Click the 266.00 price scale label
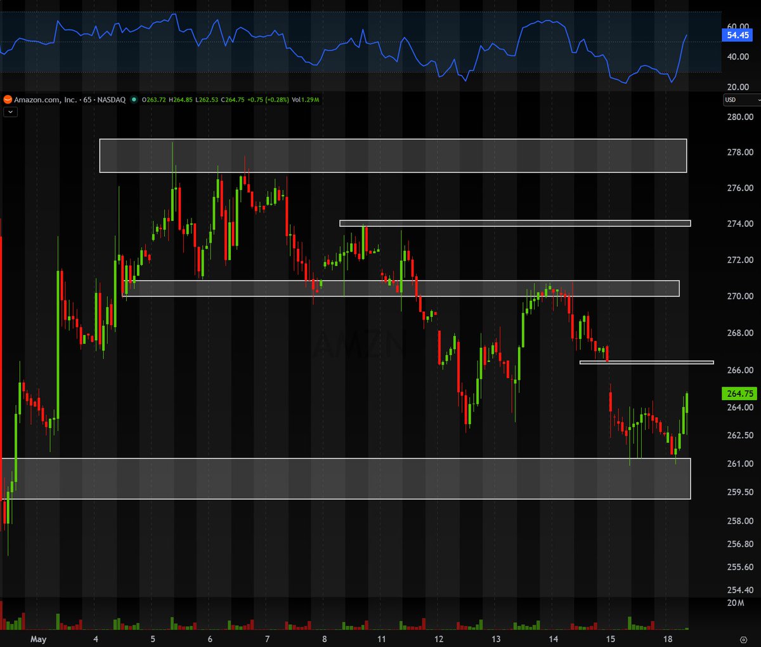Viewport: 761px width, 647px height. point(740,370)
